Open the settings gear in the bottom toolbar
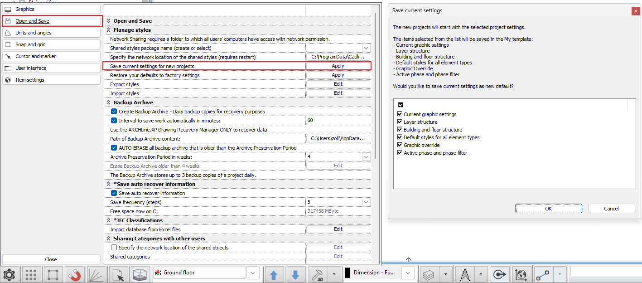 click(9, 275)
